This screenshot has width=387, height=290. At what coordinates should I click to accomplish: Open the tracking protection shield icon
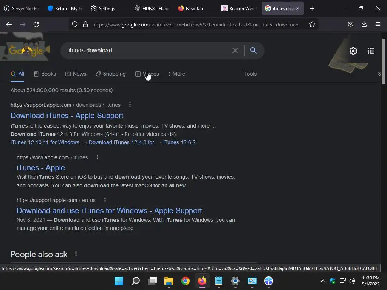(x=75, y=25)
